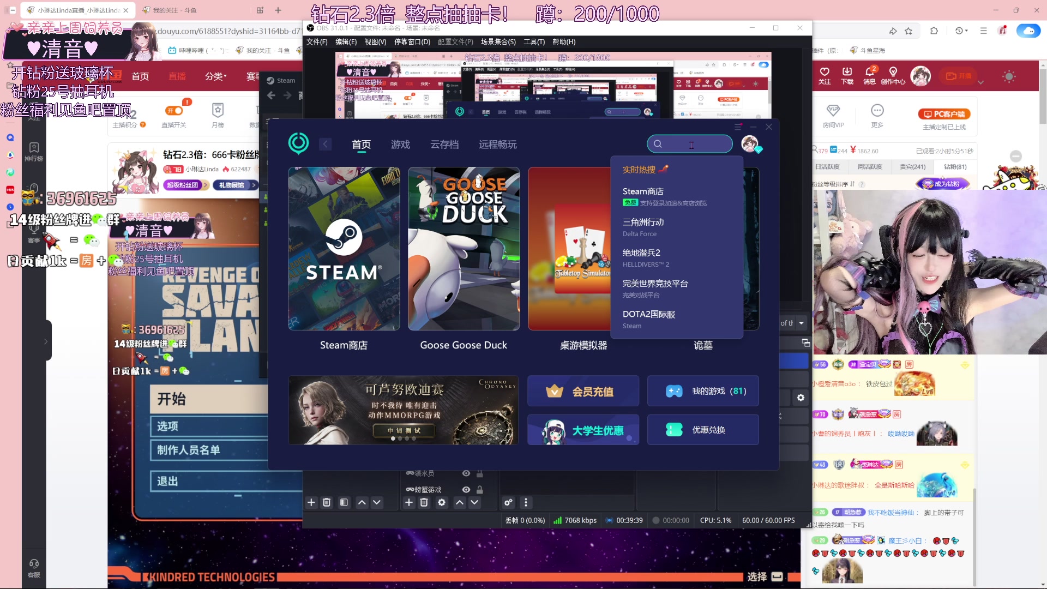Open audio mixer three-dot menu

click(x=526, y=502)
